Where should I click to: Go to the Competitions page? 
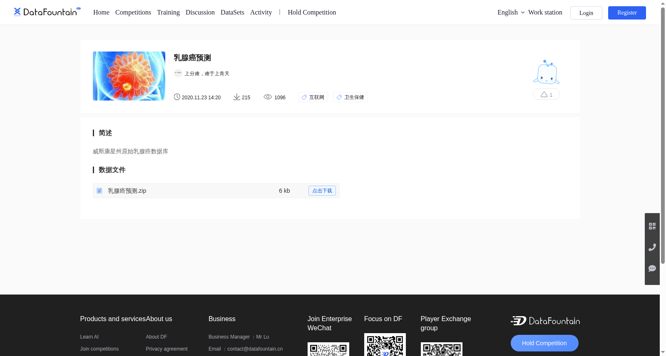133,12
